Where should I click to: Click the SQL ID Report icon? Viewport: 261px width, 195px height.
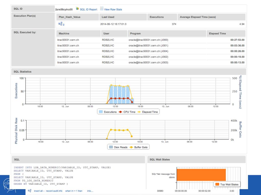(x=77, y=9)
